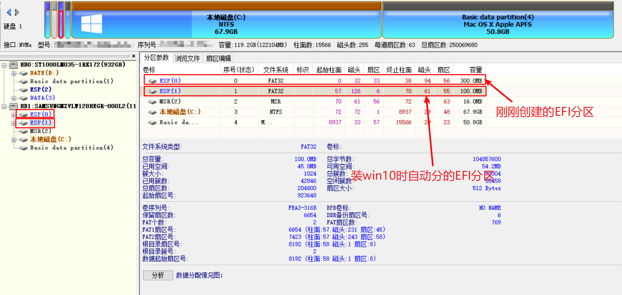
Task: Click the blue previous disk arrow
Action: [9, 12]
